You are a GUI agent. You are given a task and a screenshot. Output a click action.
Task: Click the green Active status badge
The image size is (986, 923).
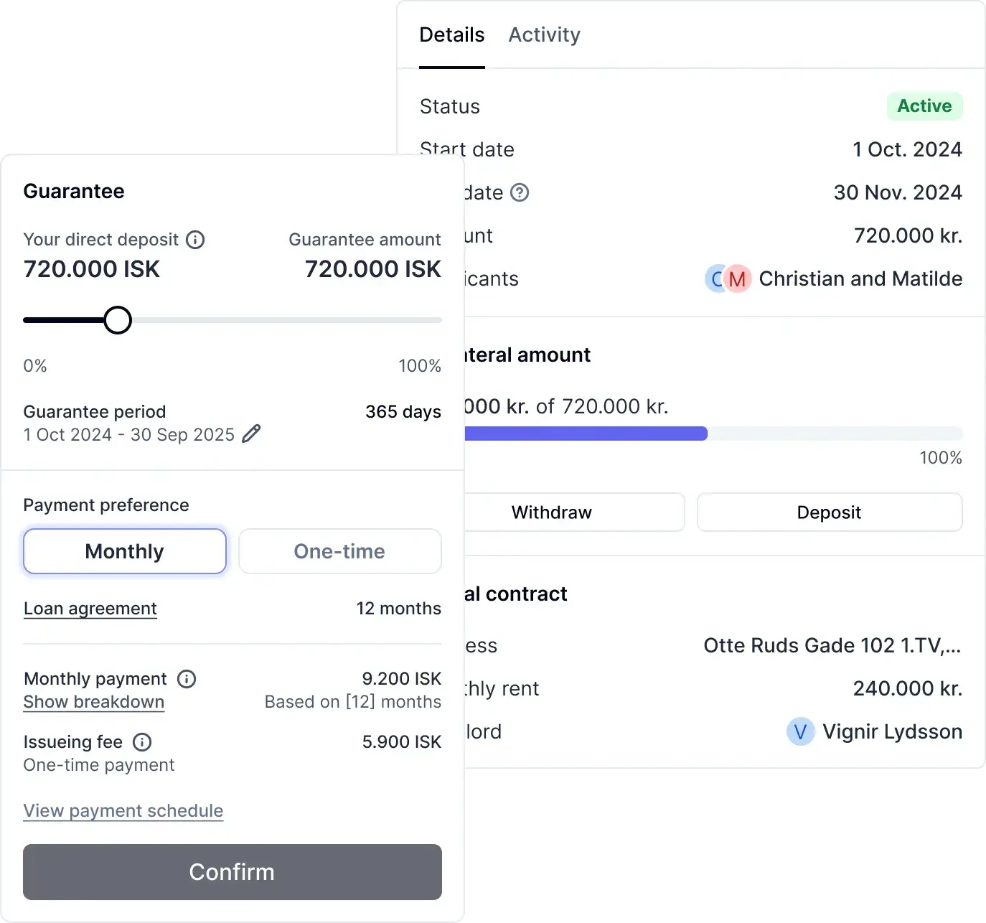[x=924, y=106]
